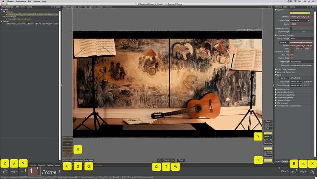Toggle the Range Calculation checkbox
The image size is (317, 179).
tap(291, 29)
